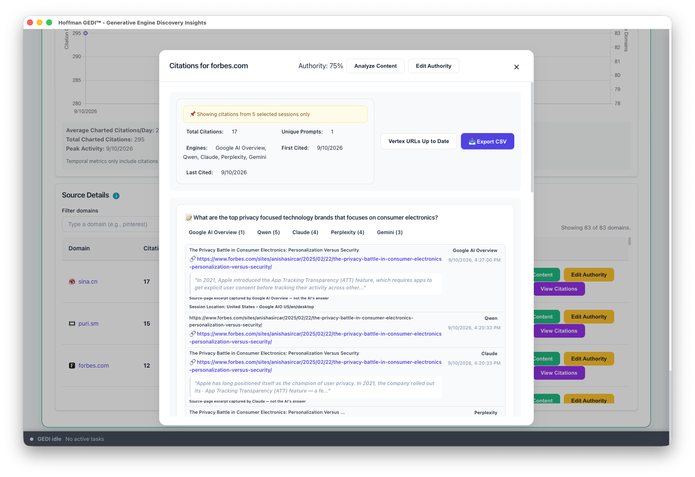Click the "Citations for forbes.com" dialog title

coord(209,66)
